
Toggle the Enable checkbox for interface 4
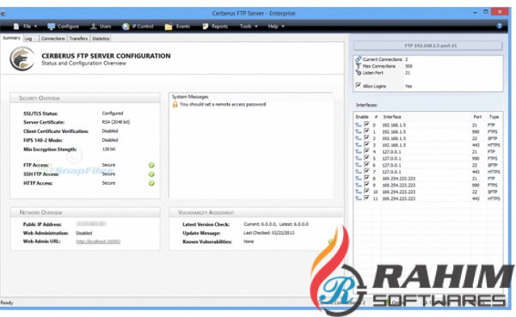[x=366, y=151]
